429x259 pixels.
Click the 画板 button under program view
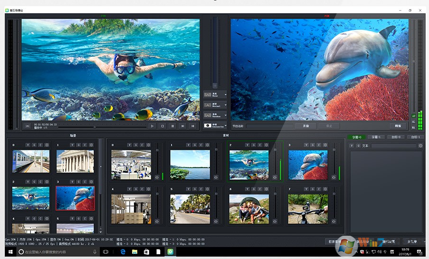(398, 126)
